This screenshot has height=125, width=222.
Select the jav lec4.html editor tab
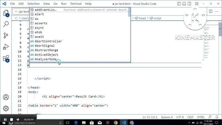[21, 11]
